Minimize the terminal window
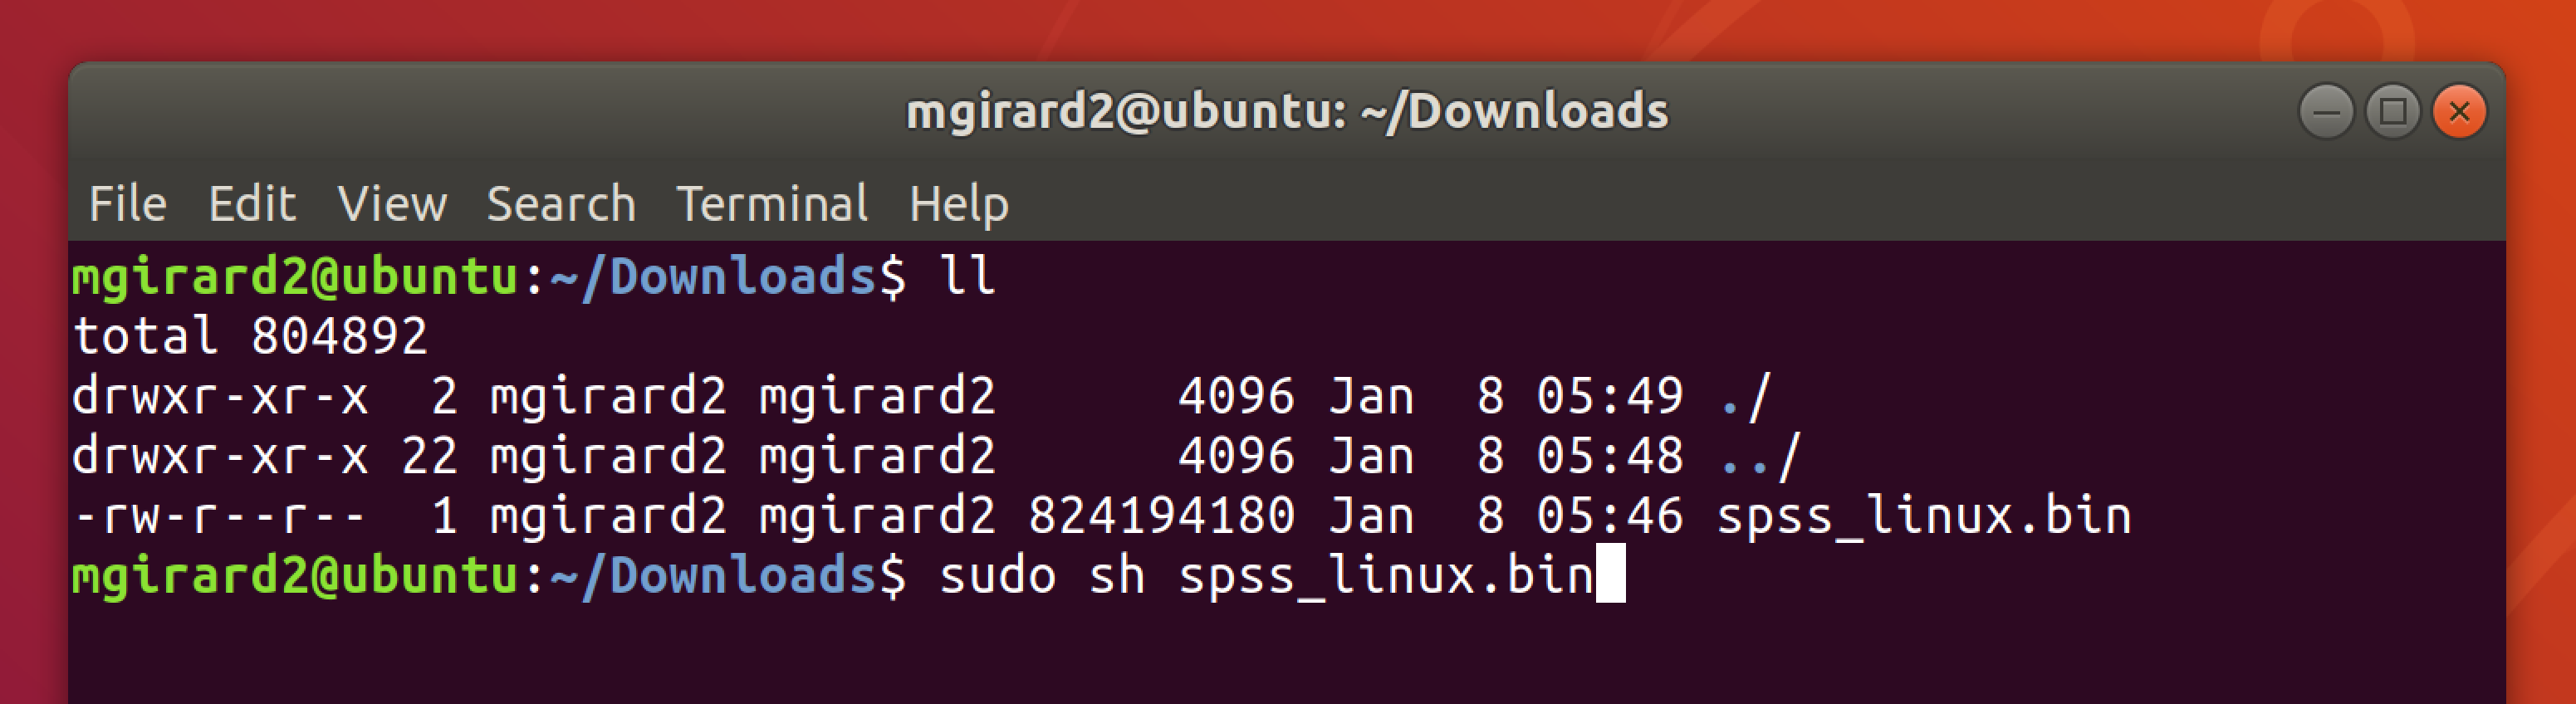The height and width of the screenshot is (704, 2576). (x=2326, y=111)
